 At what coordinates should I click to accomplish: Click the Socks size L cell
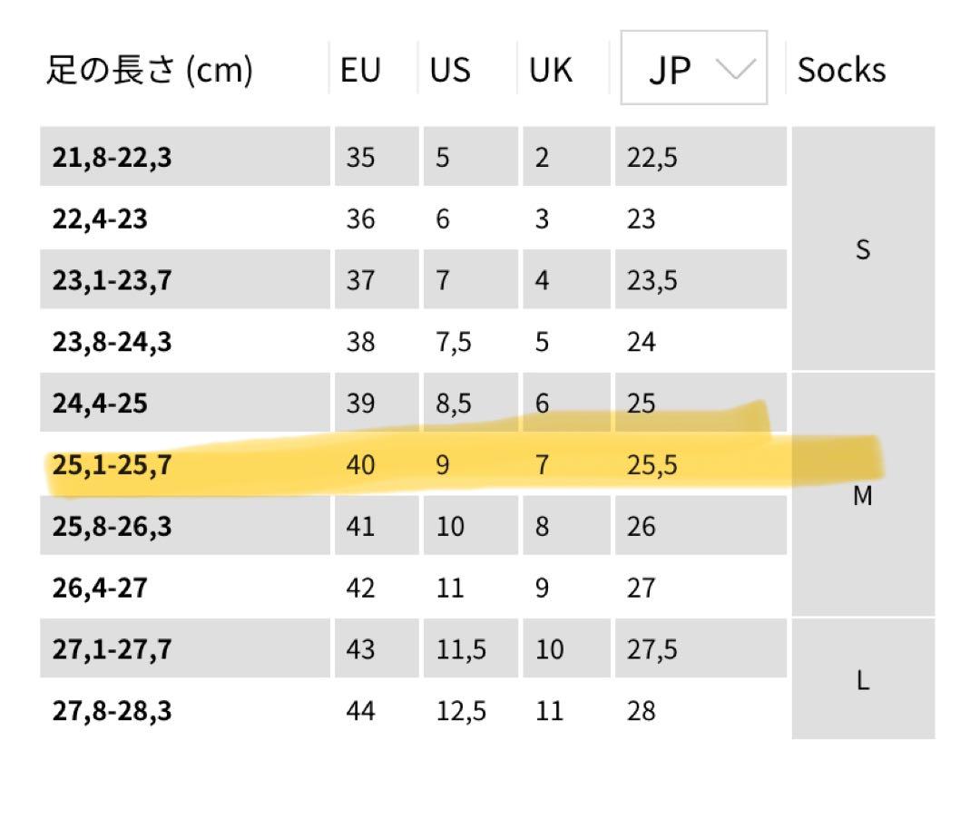coord(863,679)
